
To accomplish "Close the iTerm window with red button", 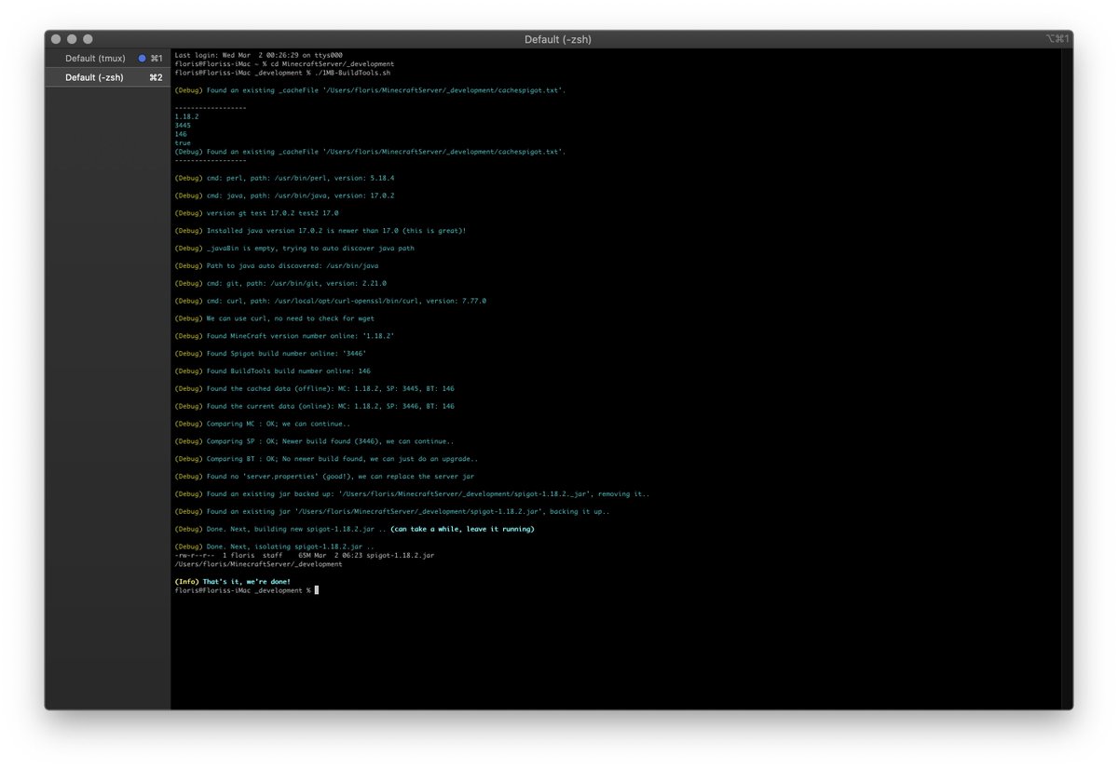I will (56, 39).
